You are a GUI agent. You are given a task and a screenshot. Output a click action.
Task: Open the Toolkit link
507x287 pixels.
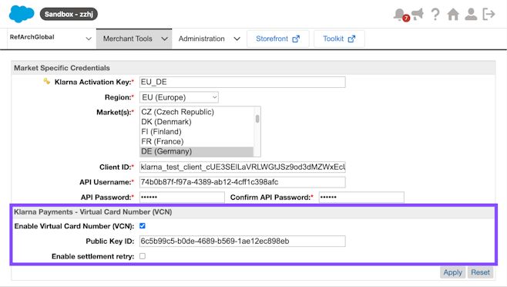point(339,39)
